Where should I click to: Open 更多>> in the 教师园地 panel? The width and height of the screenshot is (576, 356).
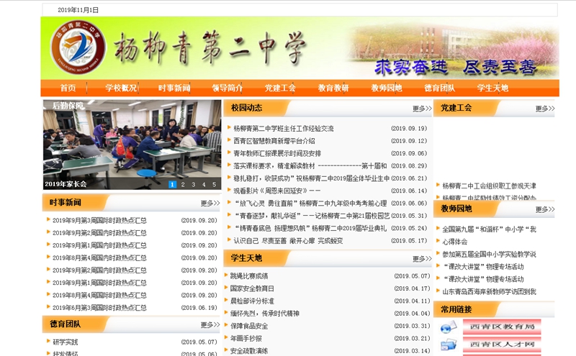[x=544, y=210]
